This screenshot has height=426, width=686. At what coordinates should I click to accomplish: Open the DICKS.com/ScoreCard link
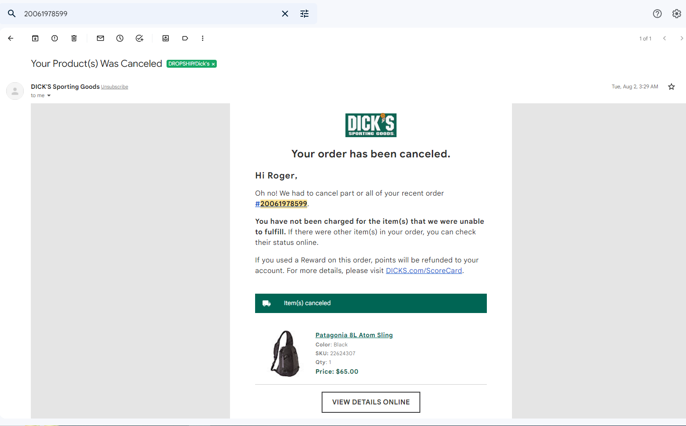[x=424, y=270]
